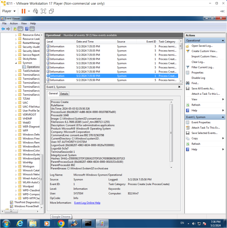The height and width of the screenshot is (228, 227).
Task: Click the Create Custom View funnel icon
Action: click(188, 51)
